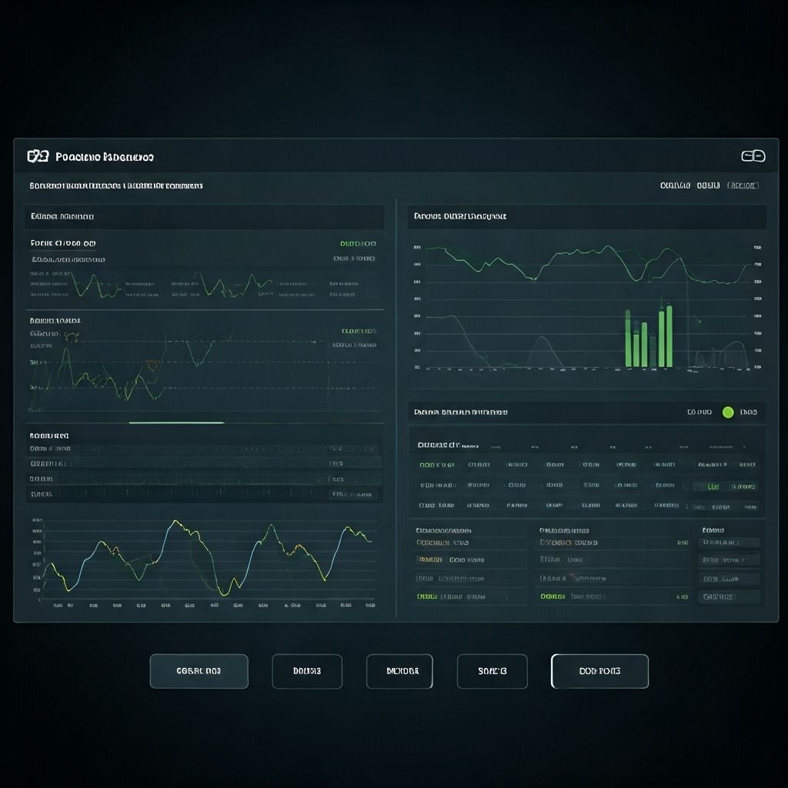Switch to the first tab at the bottom row
This screenshot has height=788, width=788.
tap(199, 671)
